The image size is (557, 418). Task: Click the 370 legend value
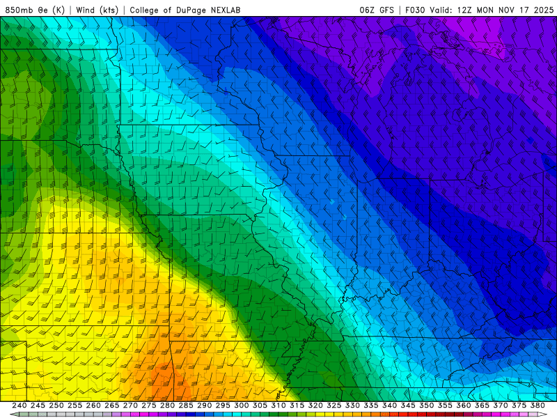pyautogui.click(x=500, y=405)
